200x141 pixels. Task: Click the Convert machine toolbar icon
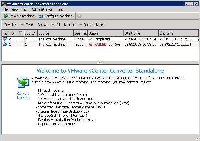(x=6, y=16)
